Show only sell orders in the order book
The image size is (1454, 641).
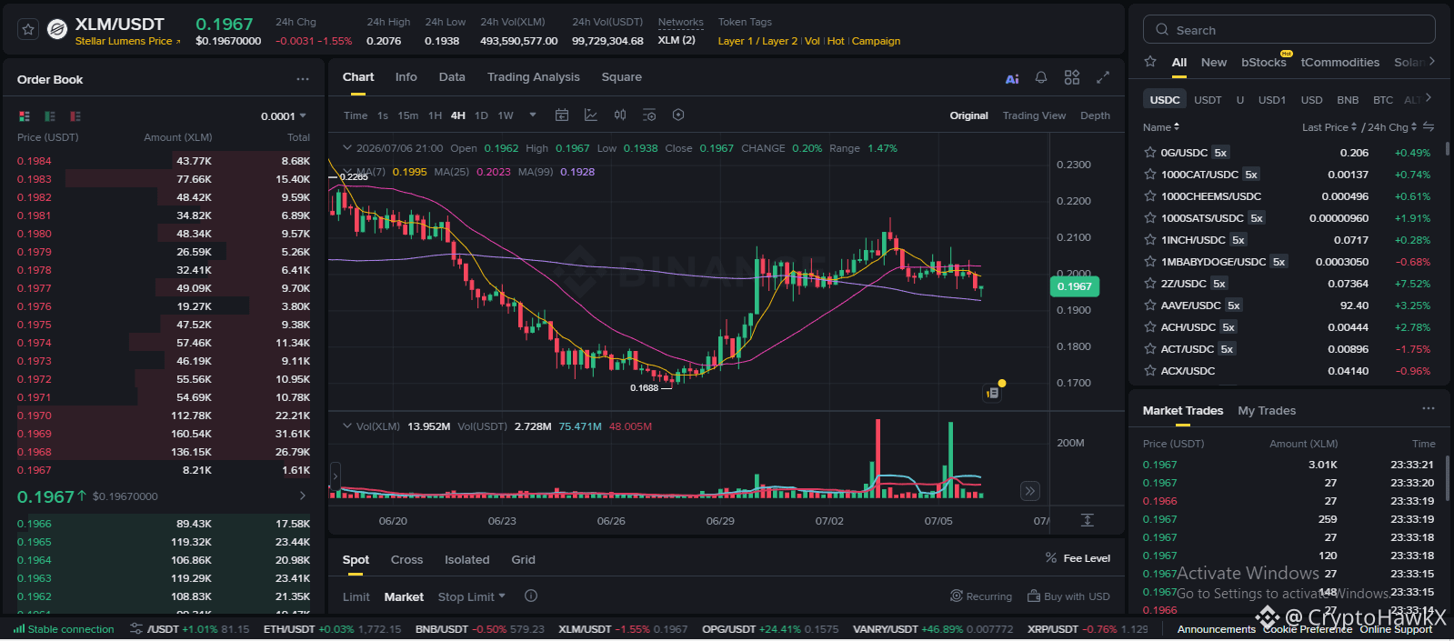tap(75, 116)
